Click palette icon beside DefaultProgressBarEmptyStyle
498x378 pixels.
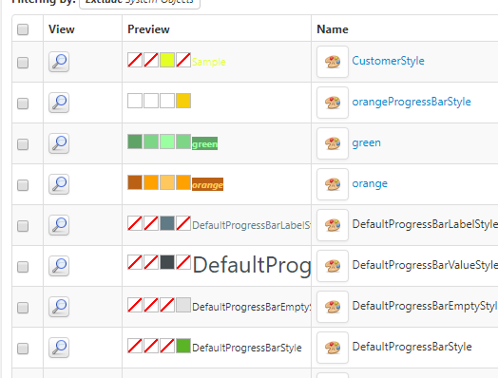[333, 307]
